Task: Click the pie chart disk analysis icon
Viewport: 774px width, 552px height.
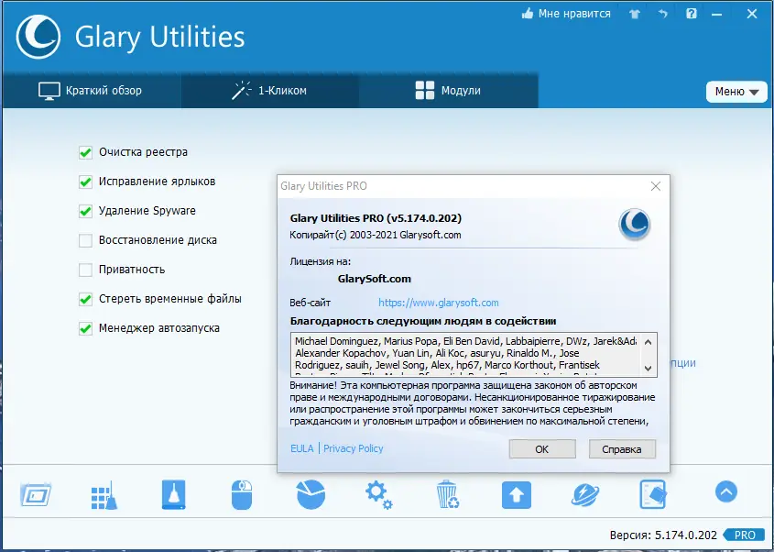Action: (310, 493)
